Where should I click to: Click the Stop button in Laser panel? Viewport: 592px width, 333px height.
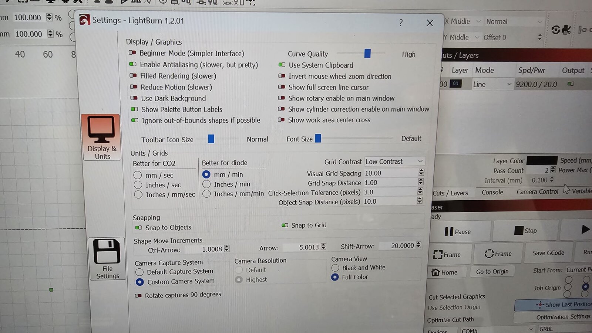(525, 230)
